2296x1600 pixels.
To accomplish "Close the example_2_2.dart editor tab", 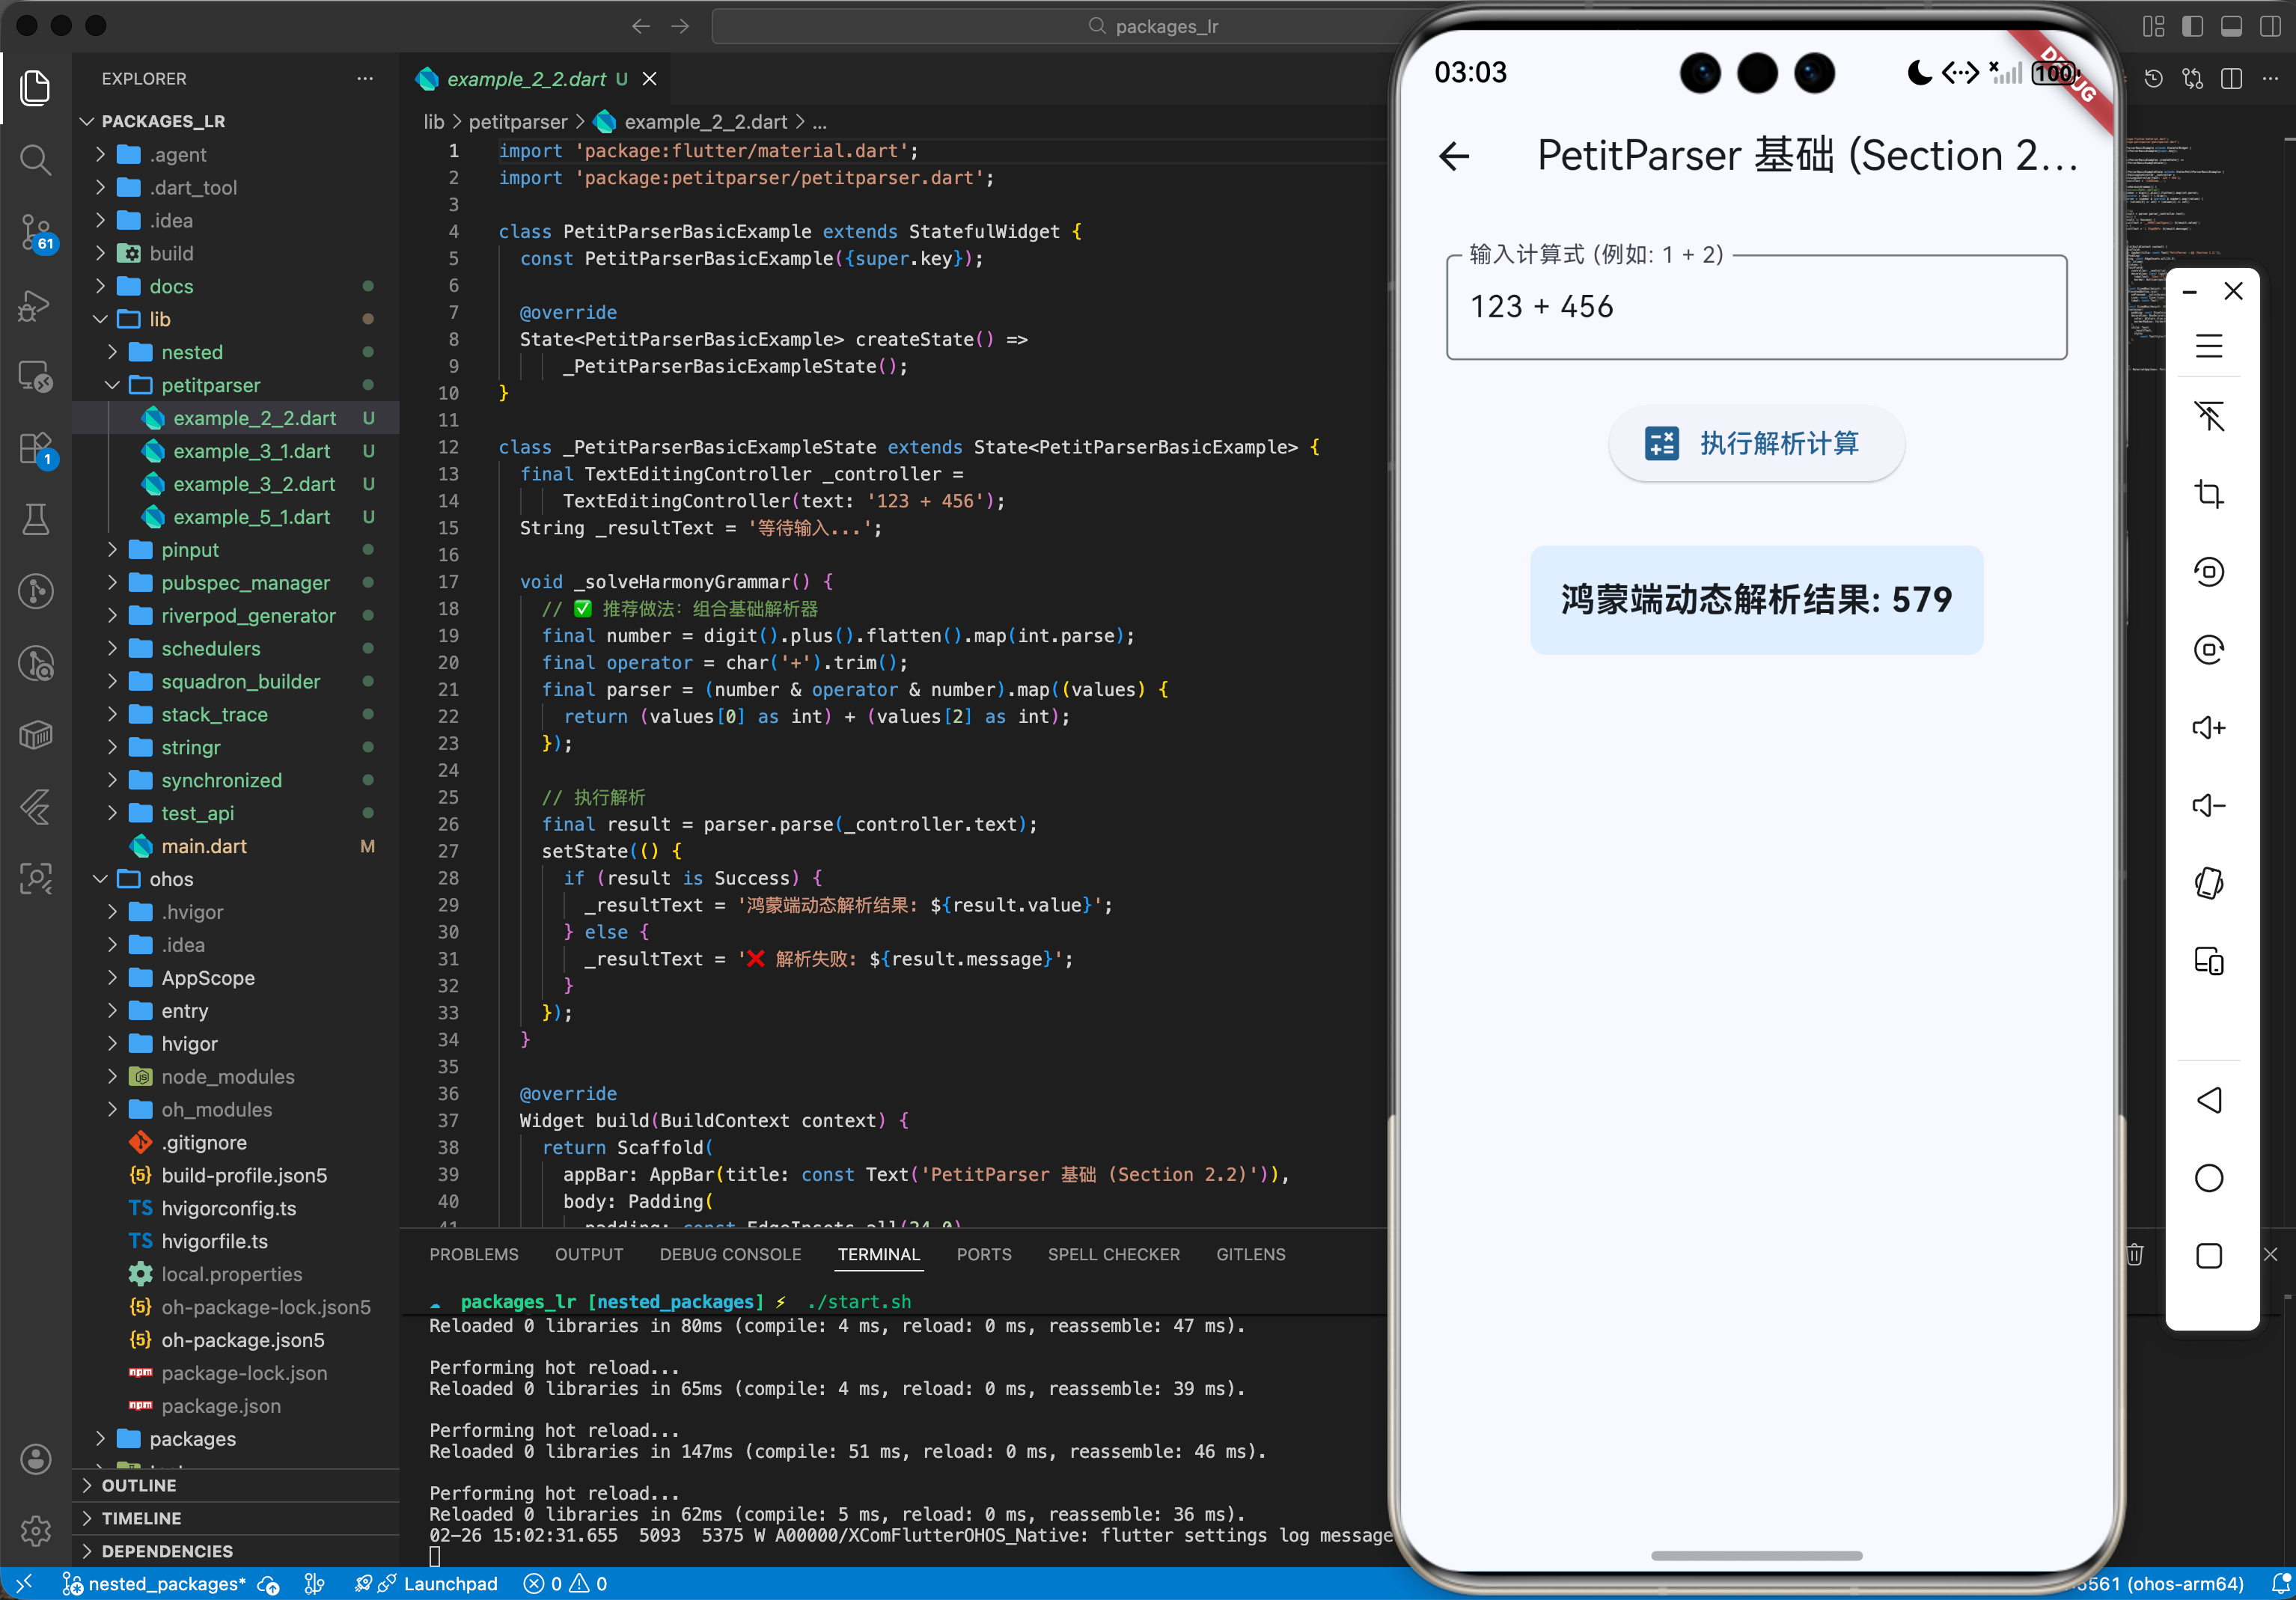I will 650,78.
